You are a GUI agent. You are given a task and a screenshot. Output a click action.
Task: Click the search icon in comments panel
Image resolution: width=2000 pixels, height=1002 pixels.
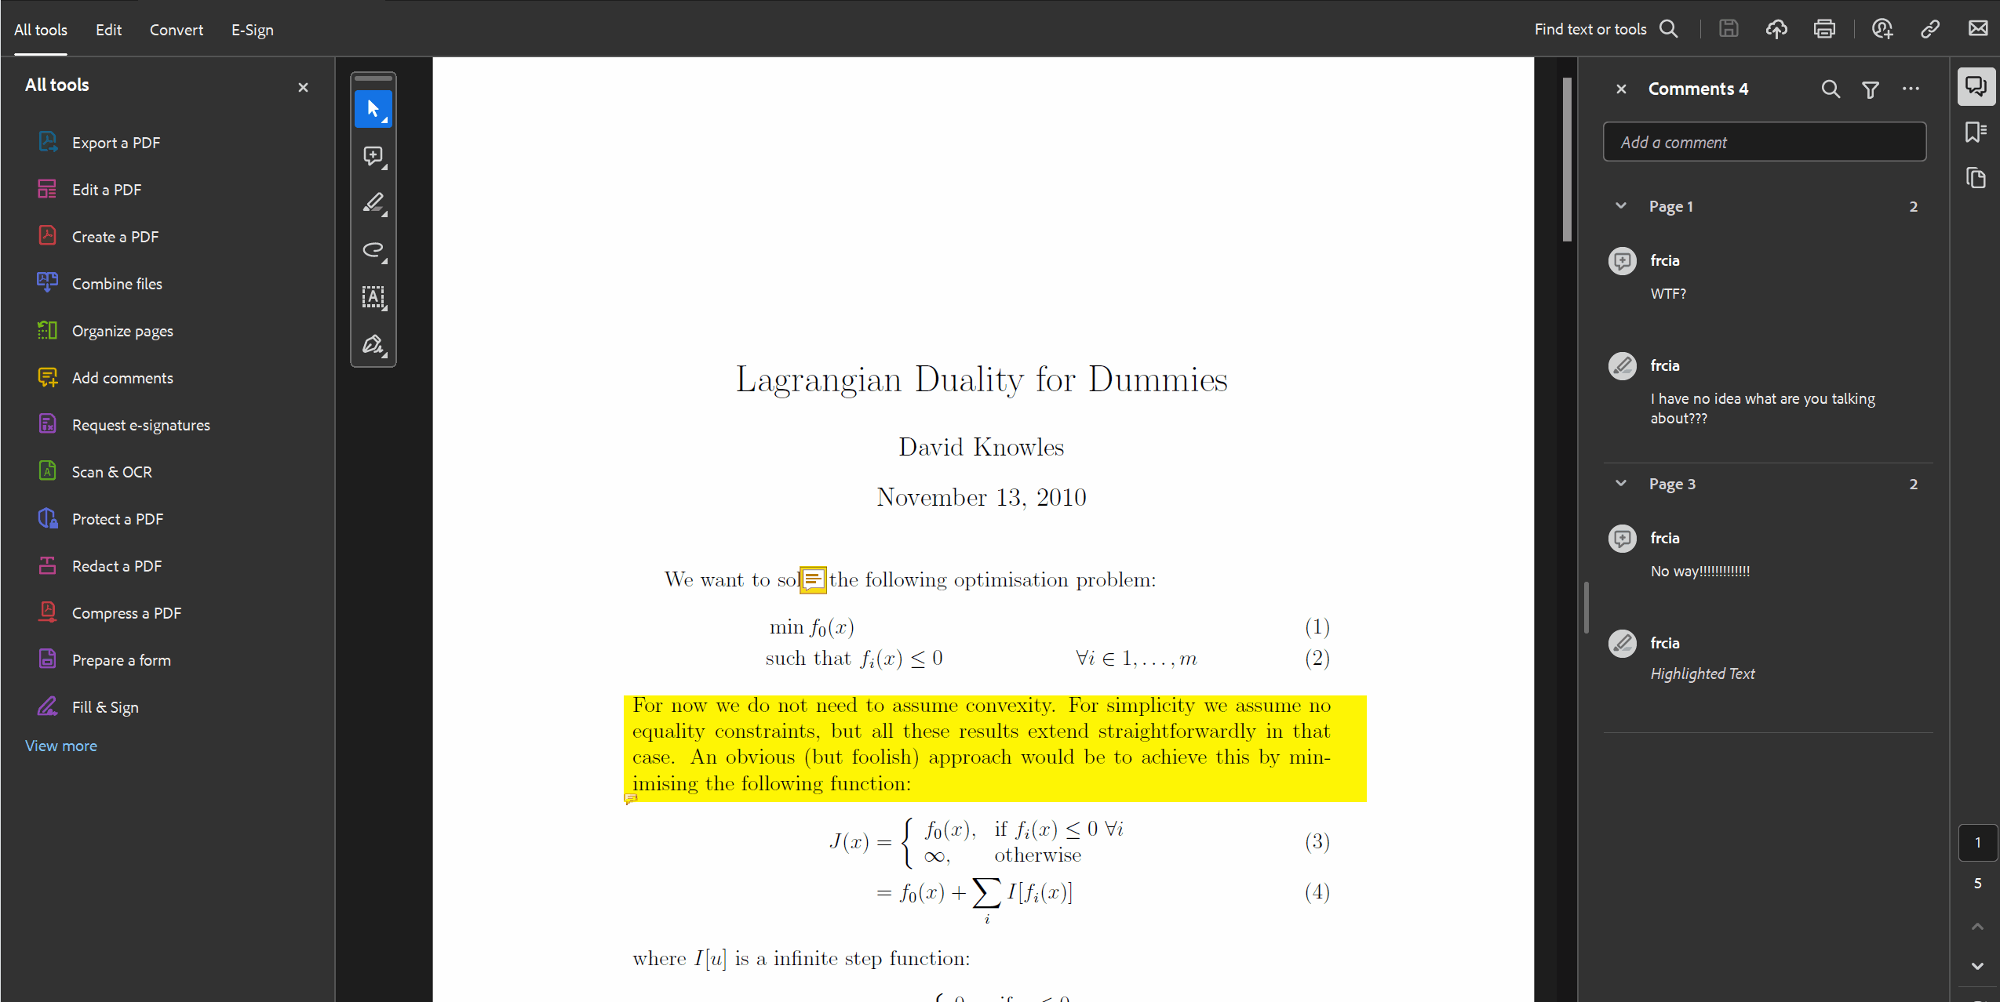[x=1830, y=88]
